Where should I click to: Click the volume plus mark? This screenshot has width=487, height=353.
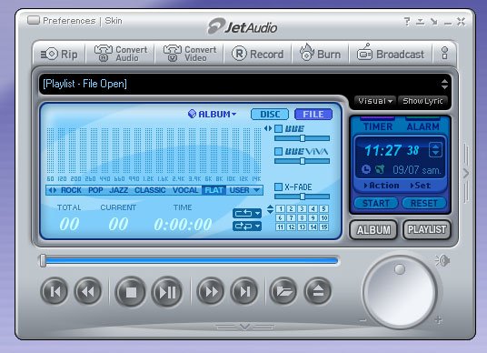coord(438,319)
